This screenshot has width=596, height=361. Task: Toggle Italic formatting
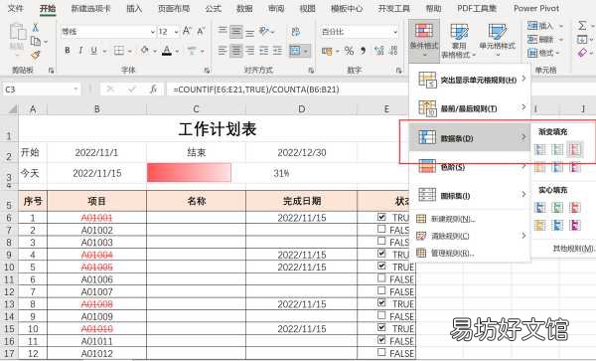point(80,50)
